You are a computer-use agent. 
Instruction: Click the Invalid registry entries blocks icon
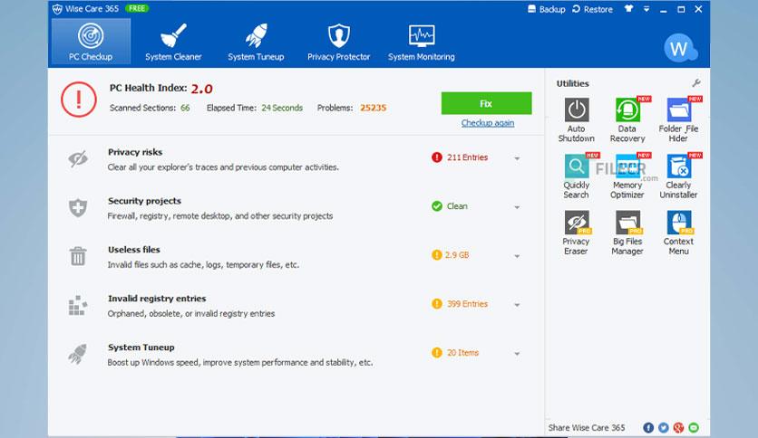point(78,305)
